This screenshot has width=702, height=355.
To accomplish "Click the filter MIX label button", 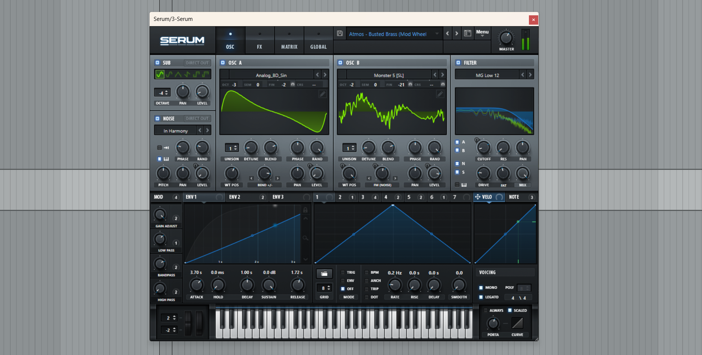I will tap(523, 185).
